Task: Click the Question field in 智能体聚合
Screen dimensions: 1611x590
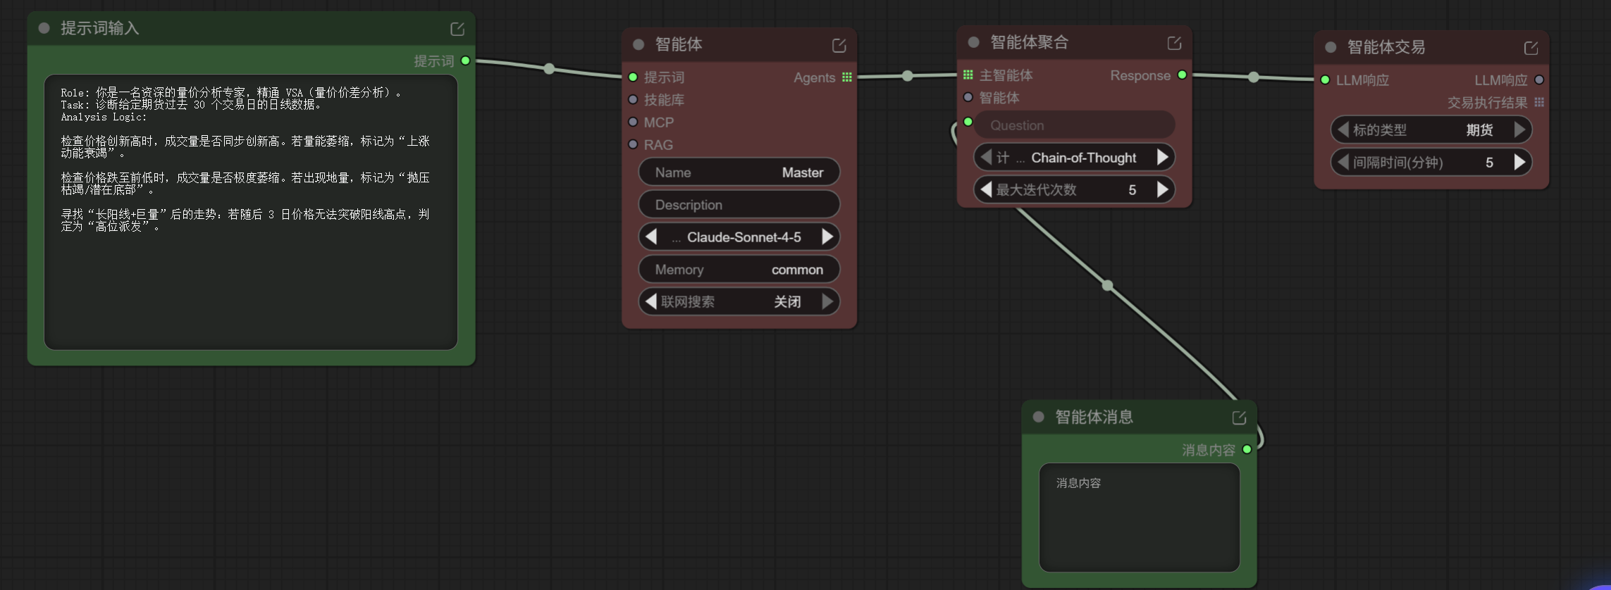Action: (x=1074, y=125)
